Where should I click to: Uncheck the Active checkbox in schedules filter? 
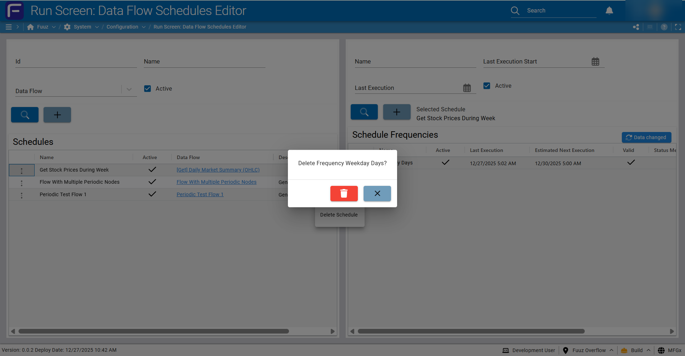tap(147, 88)
